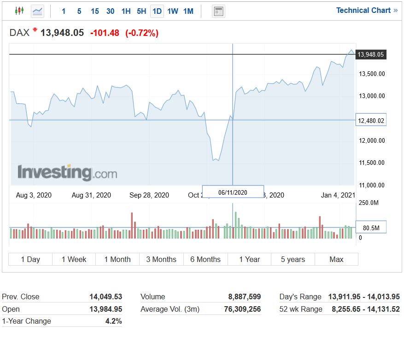
Task: Switch to the 1H interval
Action: tap(126, 11)
